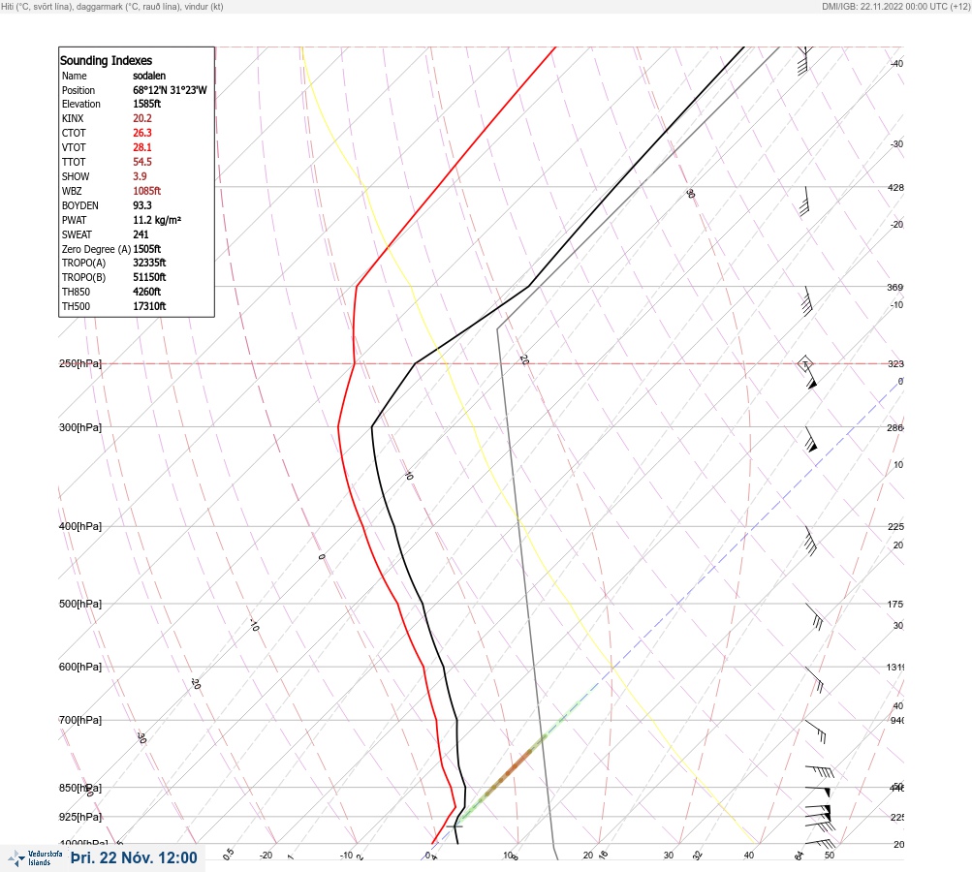The image size is (972, 872).
Task: Click the Sounding Indexes heading
Action: [106, 61]
